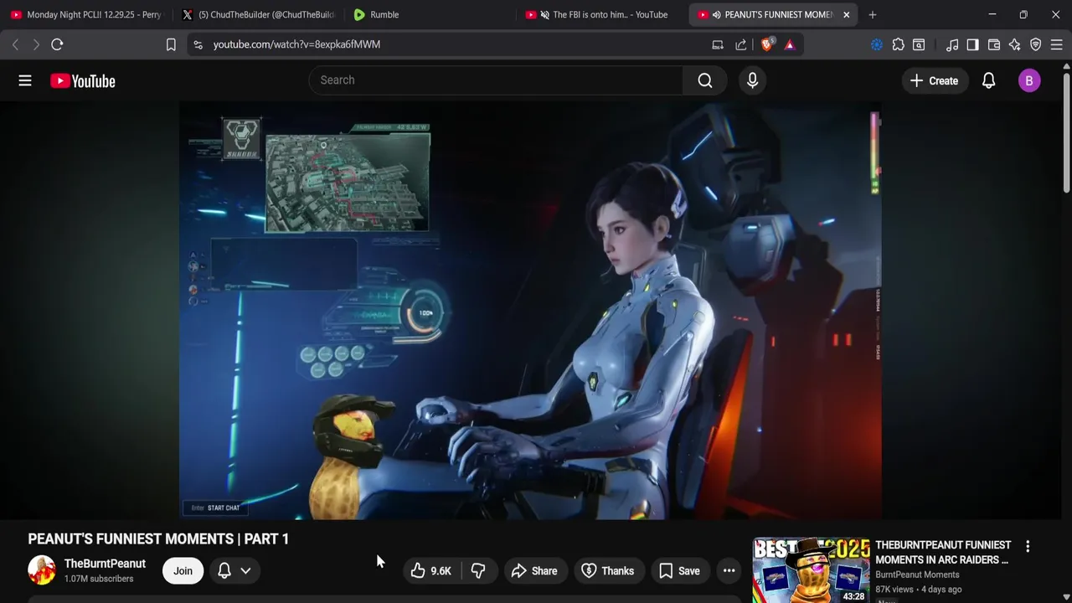The image size is (1072, 603).
Task: Minimize the browser window
Action: 992,14
